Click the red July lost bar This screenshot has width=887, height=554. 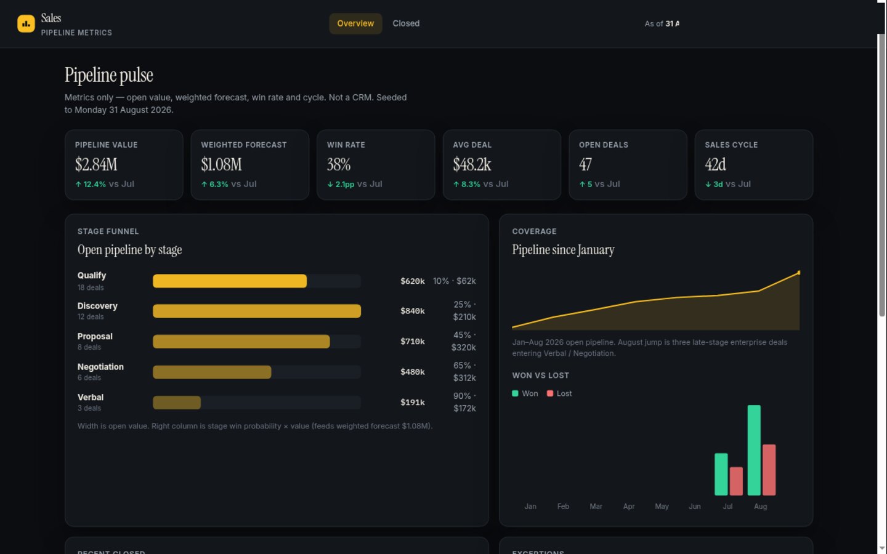(x=736, y=481)
